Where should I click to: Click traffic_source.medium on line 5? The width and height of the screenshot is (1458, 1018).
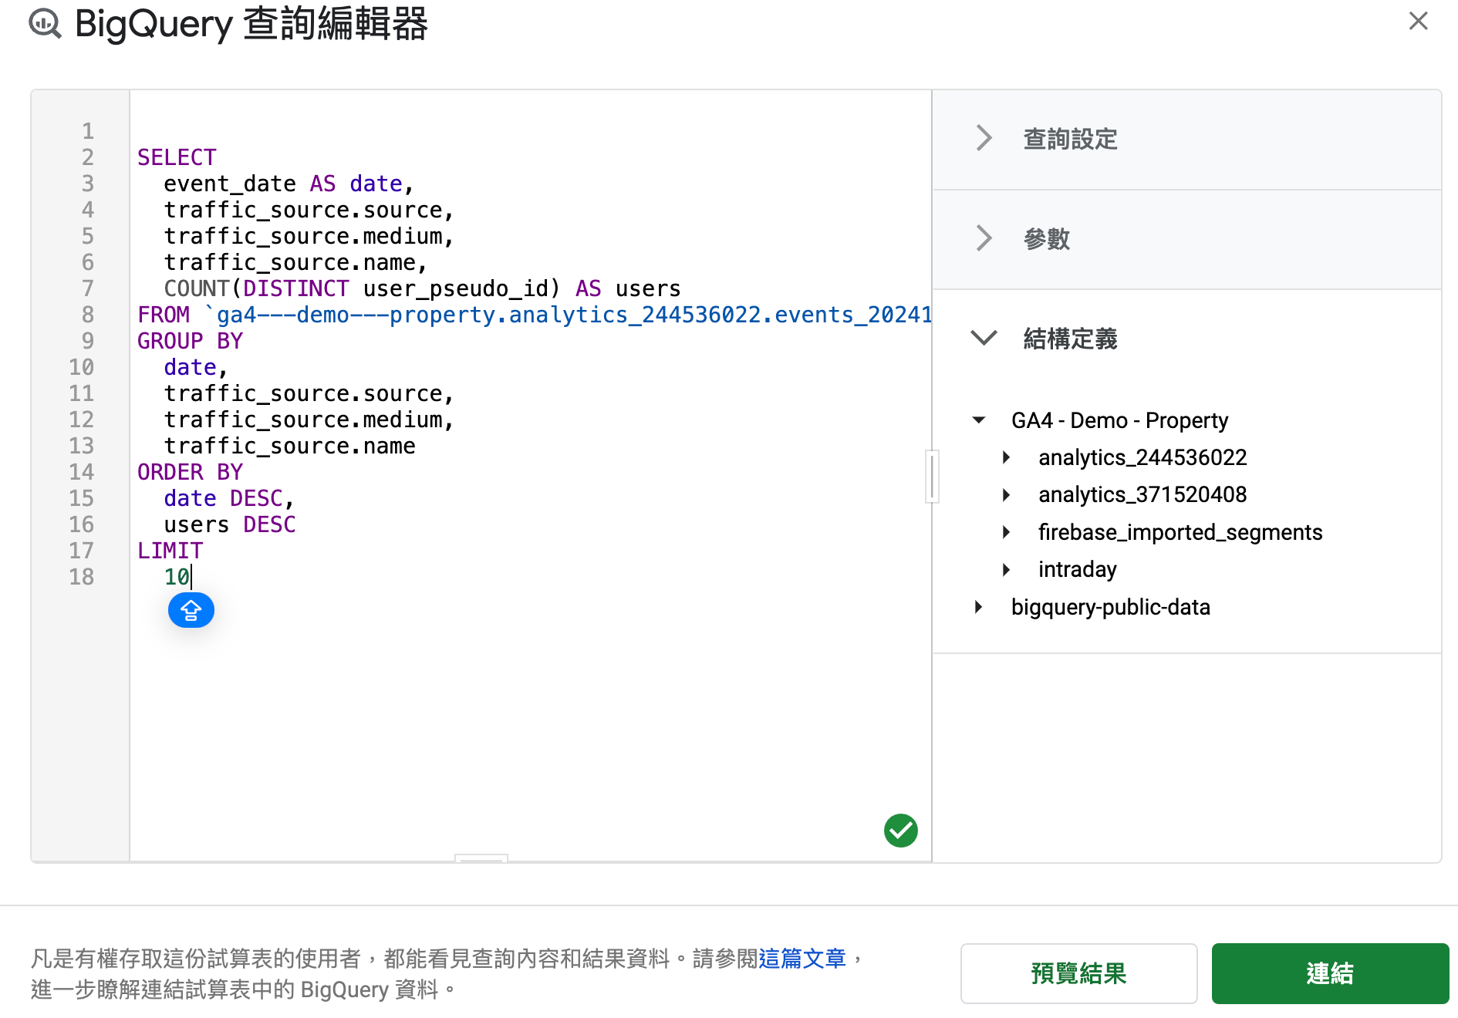(x=309, y=236)
